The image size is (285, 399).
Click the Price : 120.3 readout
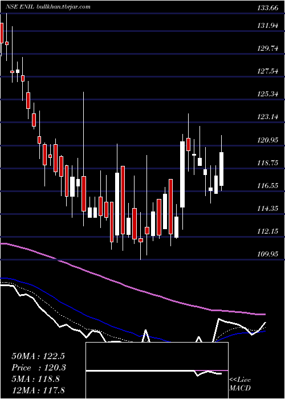point(39,368)
